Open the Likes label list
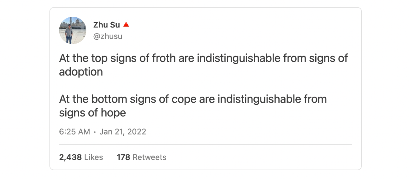The width and height of the screenshot is (409, 179). [x=93, y=157]
